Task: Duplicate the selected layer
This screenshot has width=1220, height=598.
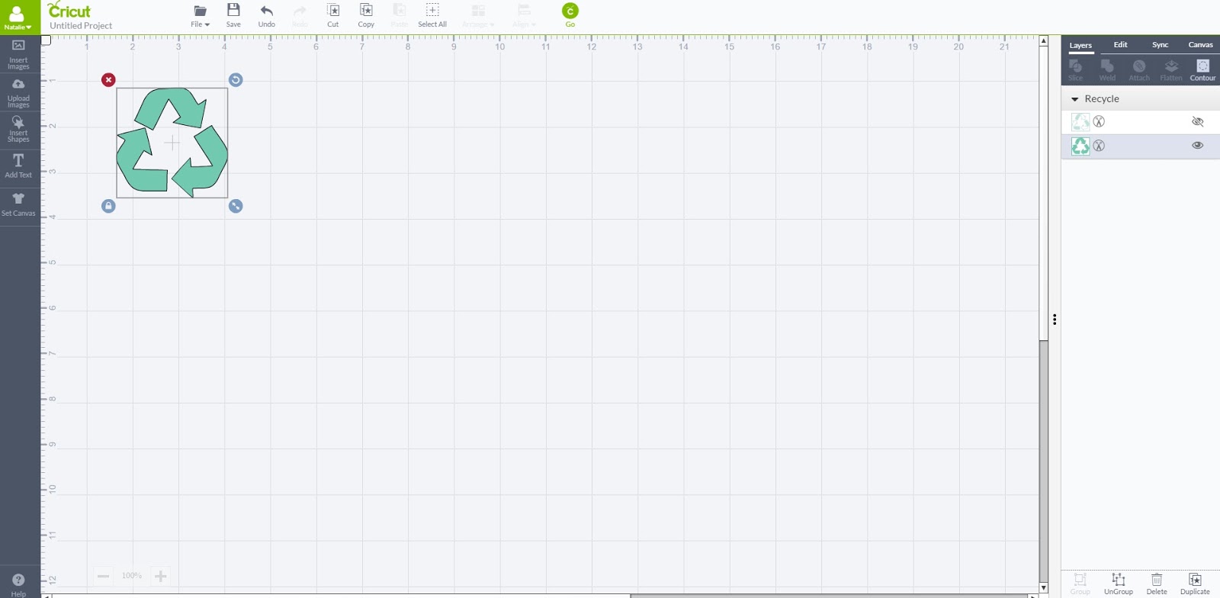Action: point(1195,584)
